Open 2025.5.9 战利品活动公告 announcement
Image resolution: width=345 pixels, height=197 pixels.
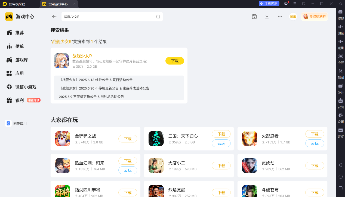91,97
